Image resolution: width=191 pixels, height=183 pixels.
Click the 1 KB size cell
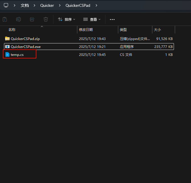coord(169,54)
